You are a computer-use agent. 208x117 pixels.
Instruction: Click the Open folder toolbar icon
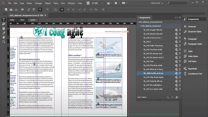pyautogui.click(x=11, y=10)
